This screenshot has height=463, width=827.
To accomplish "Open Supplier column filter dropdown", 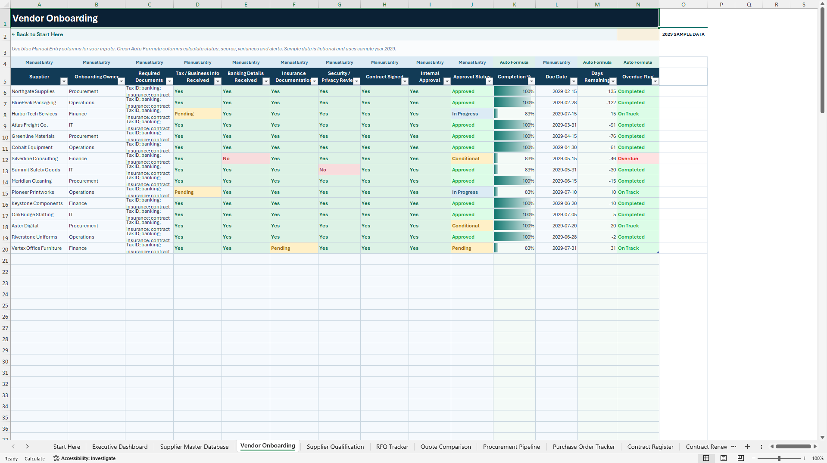I will (64, 81).
